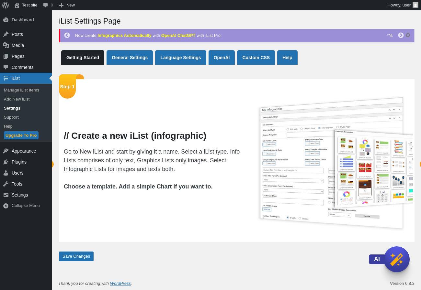
Task: Switch to the OpenAI tab
Action: pyautogui.click(x=222, y=58)
